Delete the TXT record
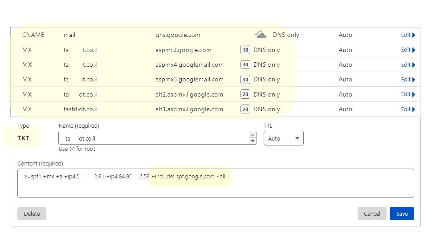The height and width of the screenshot is (246, 436). coord(32,214)
